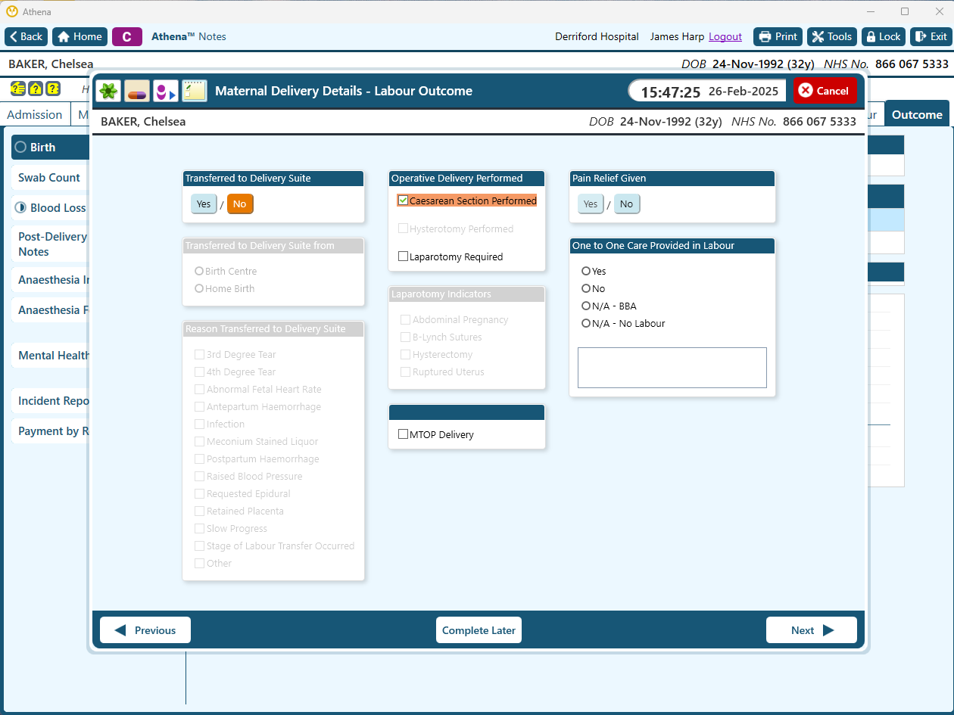Click patient name BAKER, Chelsea in dialog
This screenshot has width=954, height=715.
[x=143, y=122]
